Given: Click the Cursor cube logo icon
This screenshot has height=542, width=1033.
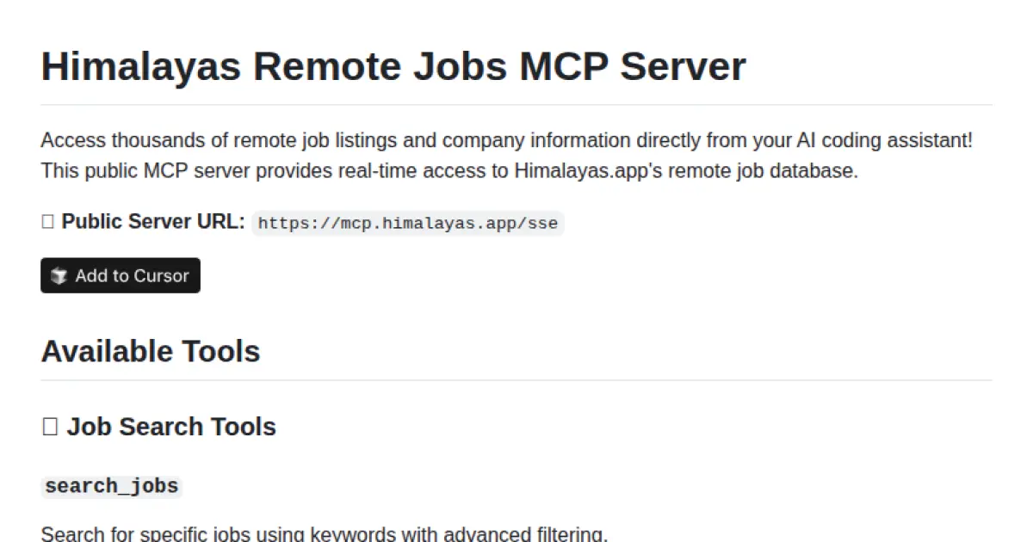Looking at the screenshot, I should click(59, 275).
